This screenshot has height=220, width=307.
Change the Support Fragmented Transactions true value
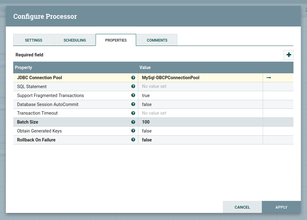click(200, 96)
